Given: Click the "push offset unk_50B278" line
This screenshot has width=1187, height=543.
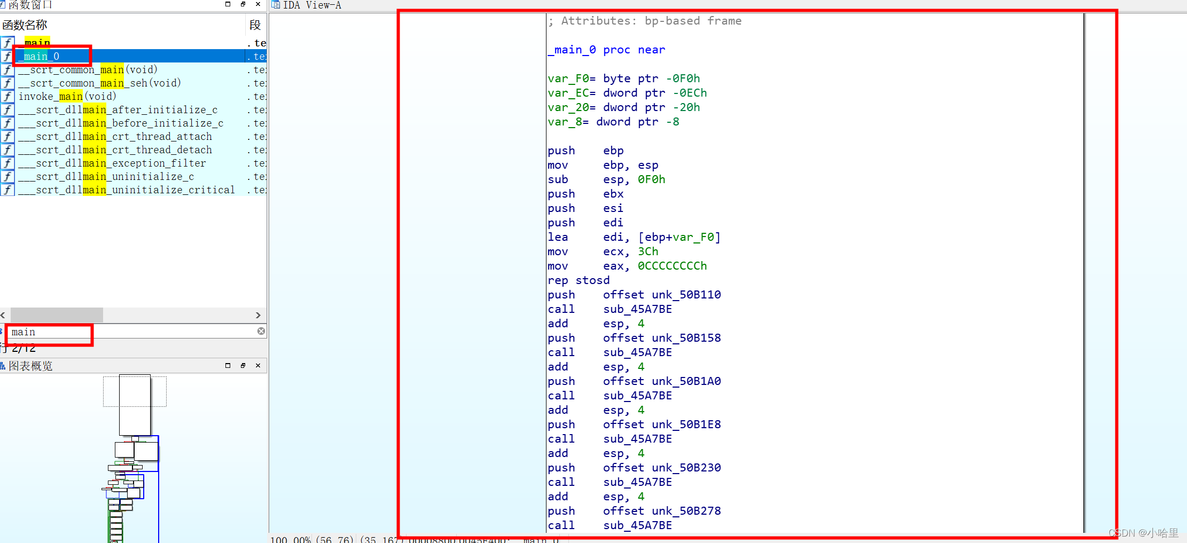Looking at the screenshot, I should [634, 511].
